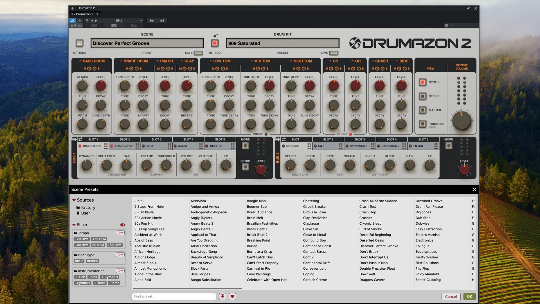Open the gear settings icon in host toolbar
Image resolution: width=540 pixels, height=304 pixels.
446,25
